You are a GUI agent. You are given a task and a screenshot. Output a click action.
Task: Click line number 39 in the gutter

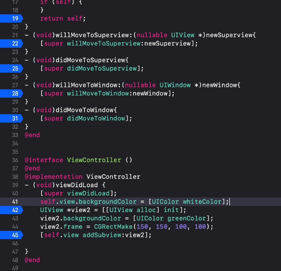pos(15,185)
